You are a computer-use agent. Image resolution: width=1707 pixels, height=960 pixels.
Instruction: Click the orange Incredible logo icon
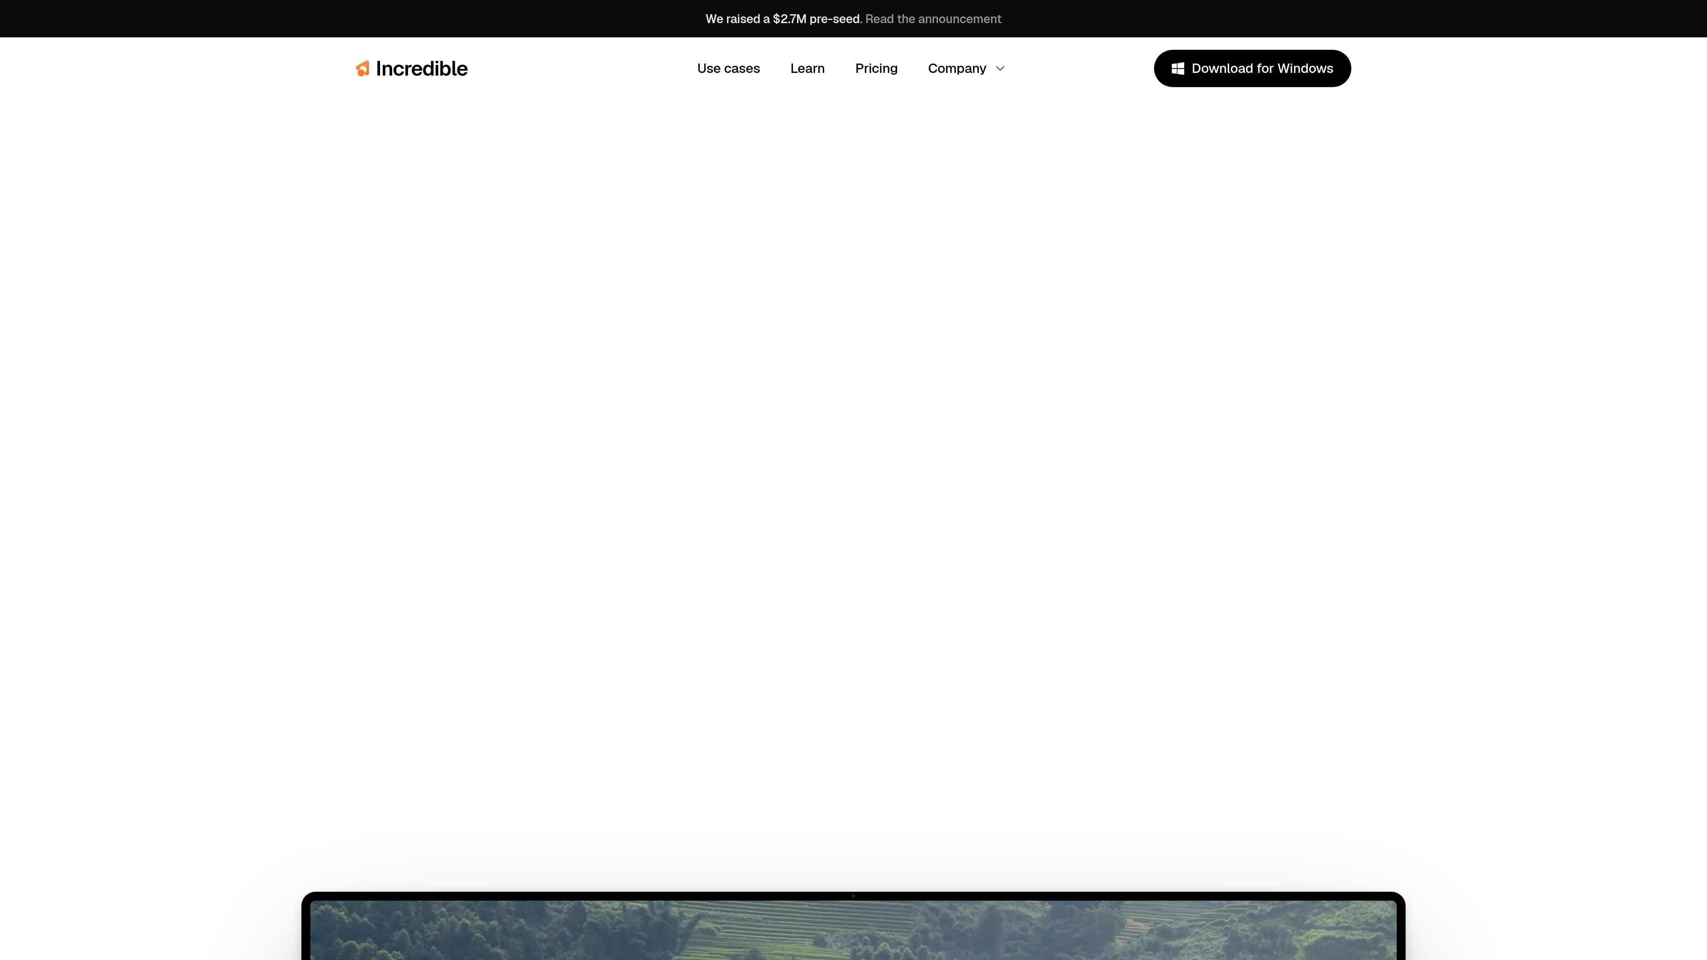362,69
